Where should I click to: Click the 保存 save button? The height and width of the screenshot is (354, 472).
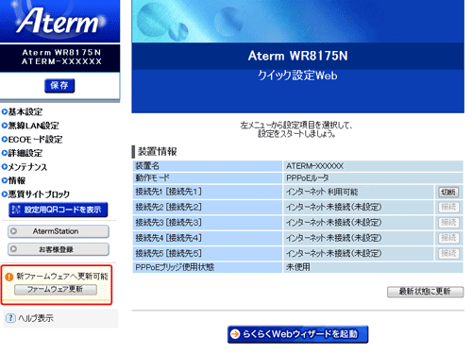click(59, 86)
